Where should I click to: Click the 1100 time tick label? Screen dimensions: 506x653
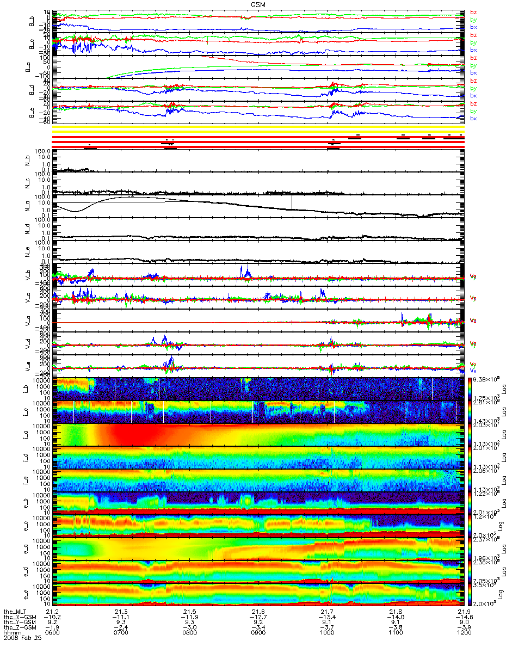tap(394, 633)
